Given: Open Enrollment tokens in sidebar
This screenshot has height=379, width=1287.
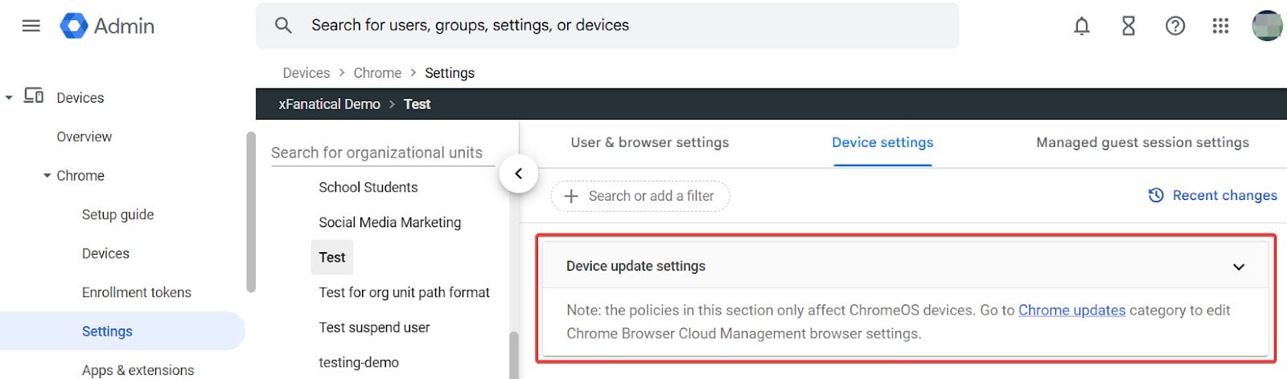Looking at the screenshot, I should click(x=137, y=292).
